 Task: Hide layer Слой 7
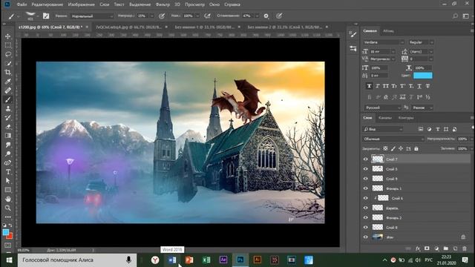366,159
